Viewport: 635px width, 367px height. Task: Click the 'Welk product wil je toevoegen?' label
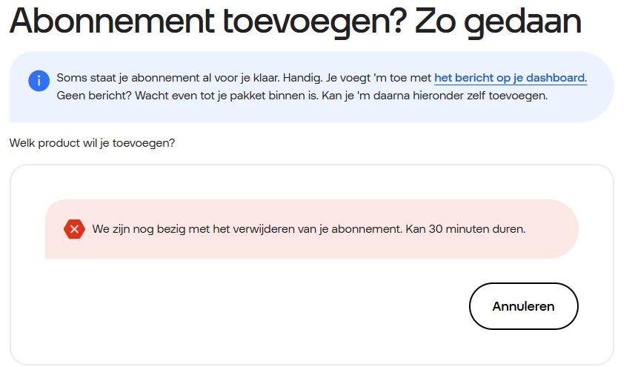pyautogui.click(x=92, y=143)
